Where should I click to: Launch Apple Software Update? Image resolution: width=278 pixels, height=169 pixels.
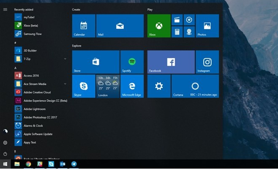(x=41, y=134)
